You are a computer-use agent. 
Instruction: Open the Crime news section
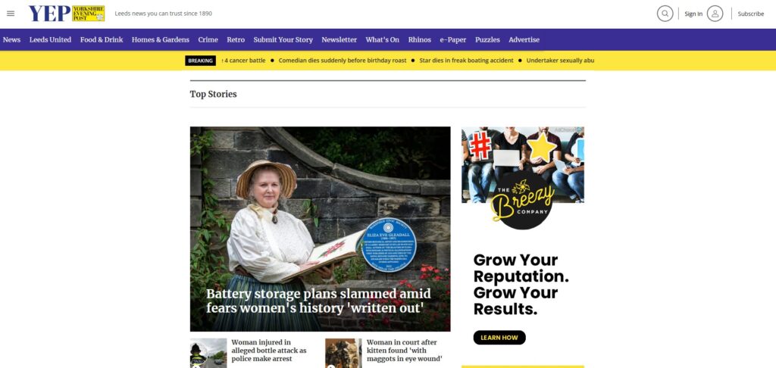pyautogui.click(x=208, y=39)
